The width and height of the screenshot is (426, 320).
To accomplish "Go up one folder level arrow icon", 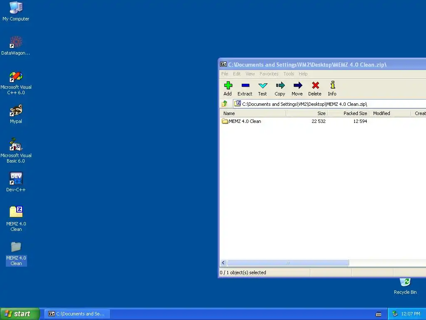I will pos(224,104).
